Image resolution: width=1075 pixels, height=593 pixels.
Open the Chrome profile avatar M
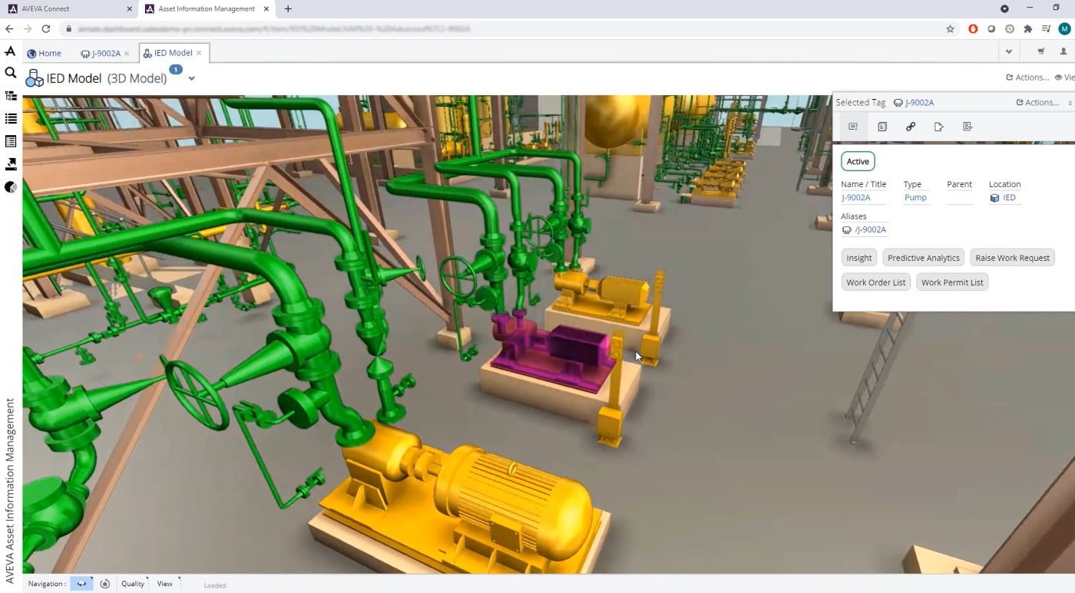[1064, 29]
